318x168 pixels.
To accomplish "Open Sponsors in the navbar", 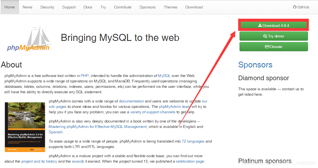I will (x=147, y=7).
